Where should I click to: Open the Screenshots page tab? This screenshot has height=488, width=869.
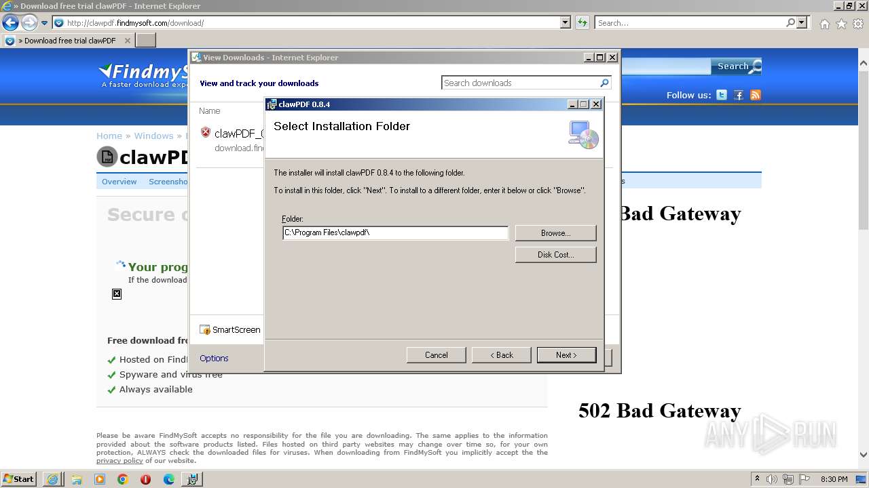(x=168, y=182)
